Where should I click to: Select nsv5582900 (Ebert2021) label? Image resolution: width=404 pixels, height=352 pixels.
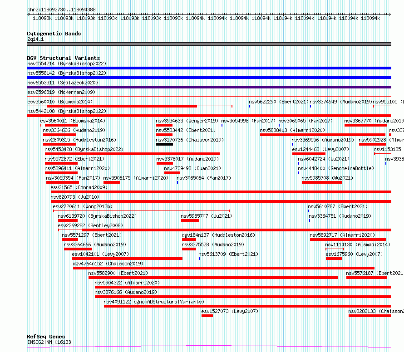coord(118,273)
